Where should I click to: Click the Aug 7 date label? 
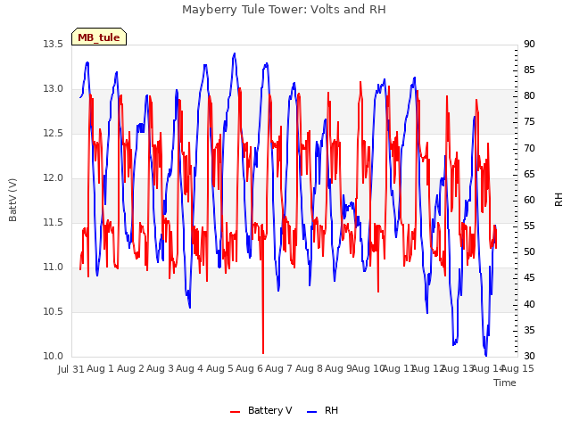tap(278, 368)
